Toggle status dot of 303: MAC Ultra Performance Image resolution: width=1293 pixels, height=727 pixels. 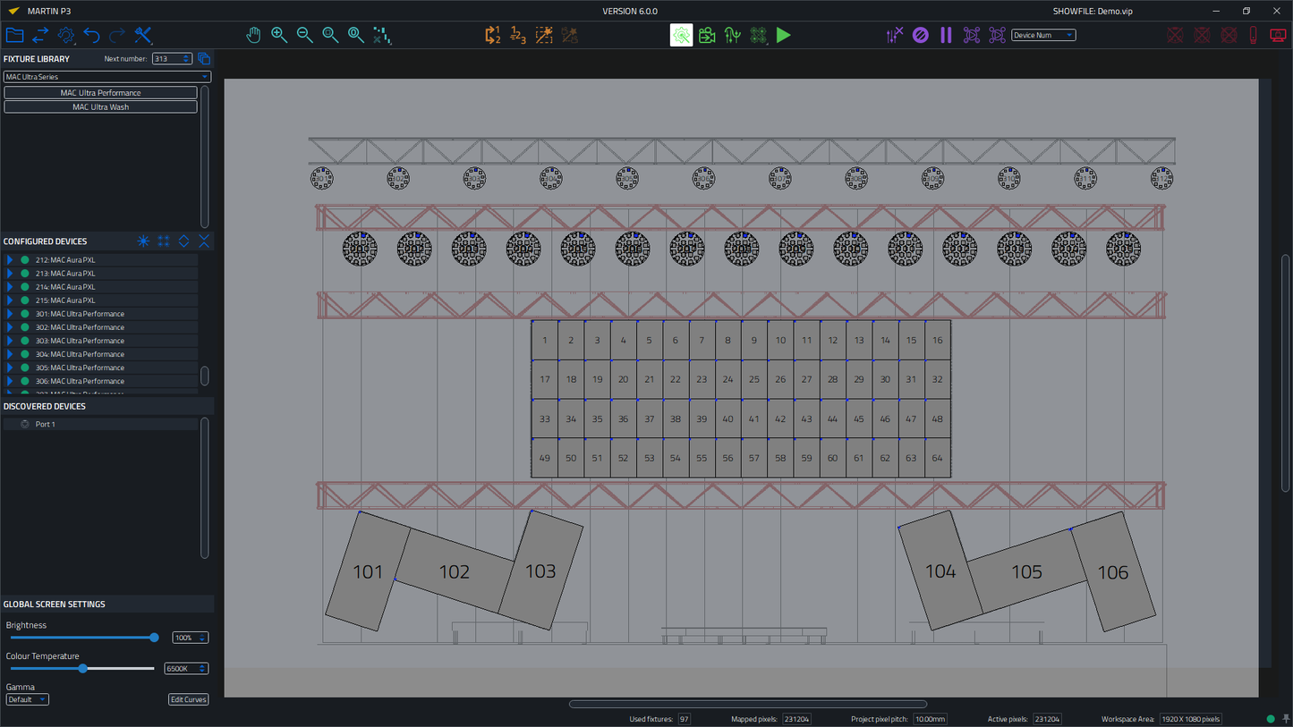pos(25,341)
